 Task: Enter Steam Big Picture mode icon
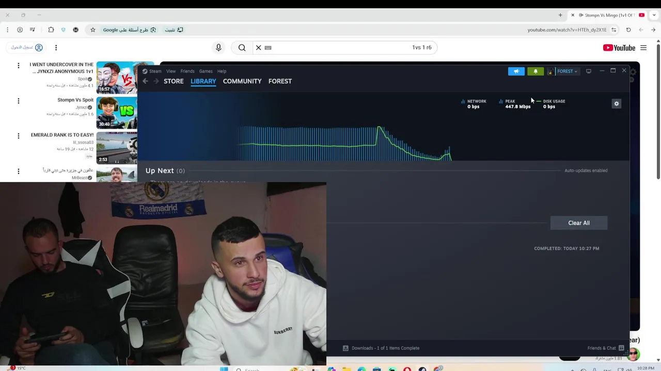589,71
